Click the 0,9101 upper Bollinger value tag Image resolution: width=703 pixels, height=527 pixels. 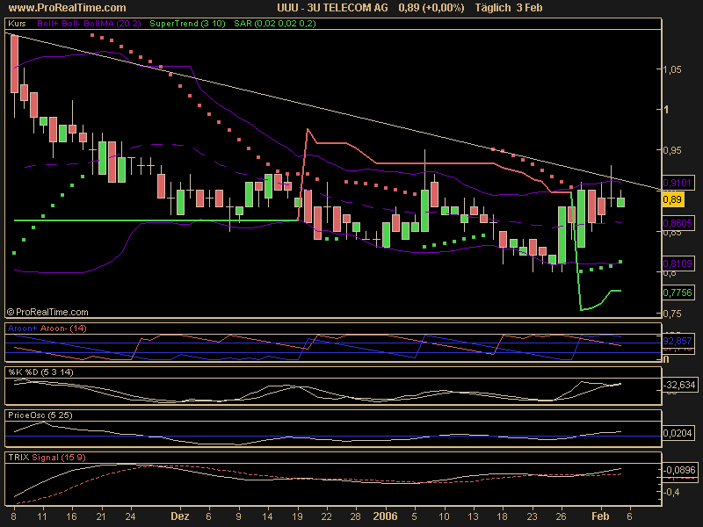click(678, 183)
